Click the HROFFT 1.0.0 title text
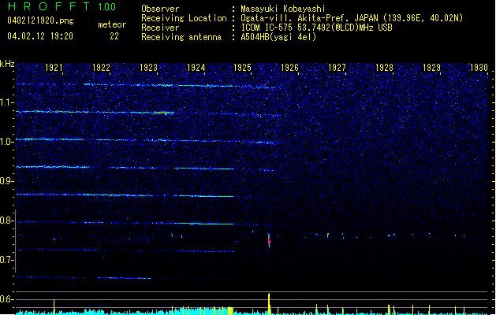The width and height of the screenshot is (496, 315). (x=62, y=6)
